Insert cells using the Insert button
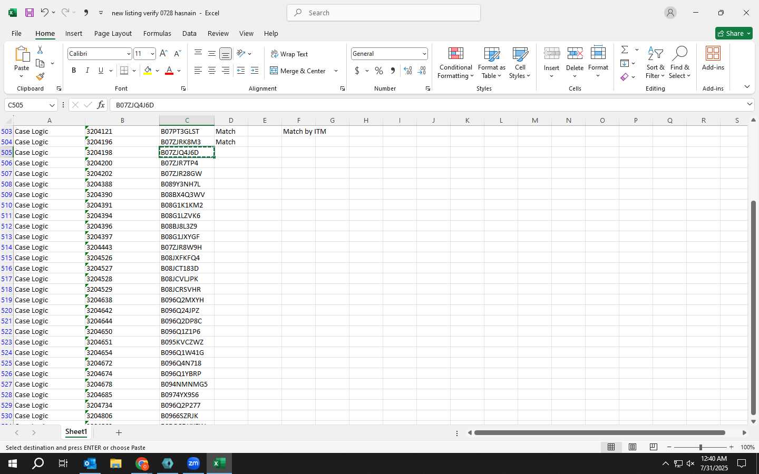Image resolution: width=759 pixels, height=474 pixels. point(551,63)
